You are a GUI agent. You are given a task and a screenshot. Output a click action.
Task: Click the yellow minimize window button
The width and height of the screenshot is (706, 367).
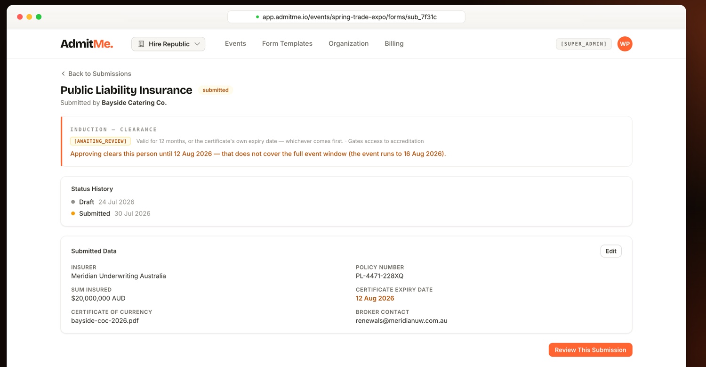(29, 17)
